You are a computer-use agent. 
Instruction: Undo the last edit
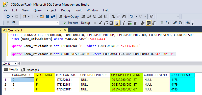132,16
